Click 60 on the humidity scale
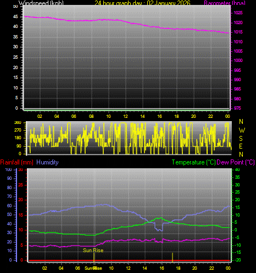 [x=9, y=206]
